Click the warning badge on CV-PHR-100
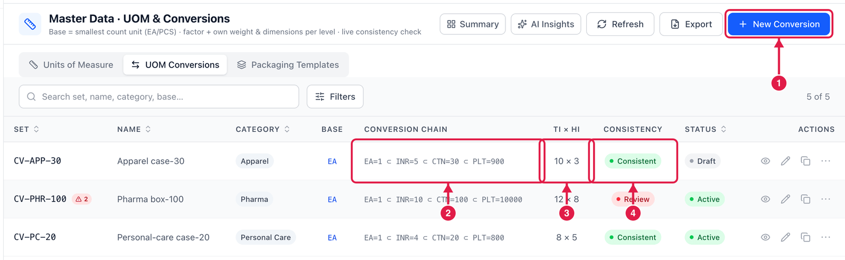 click(82, 199)
